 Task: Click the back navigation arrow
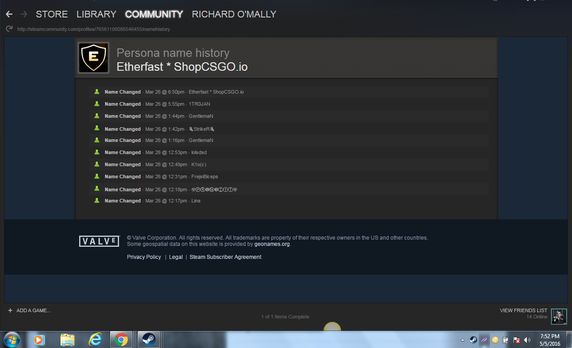(x=9, y=14)
